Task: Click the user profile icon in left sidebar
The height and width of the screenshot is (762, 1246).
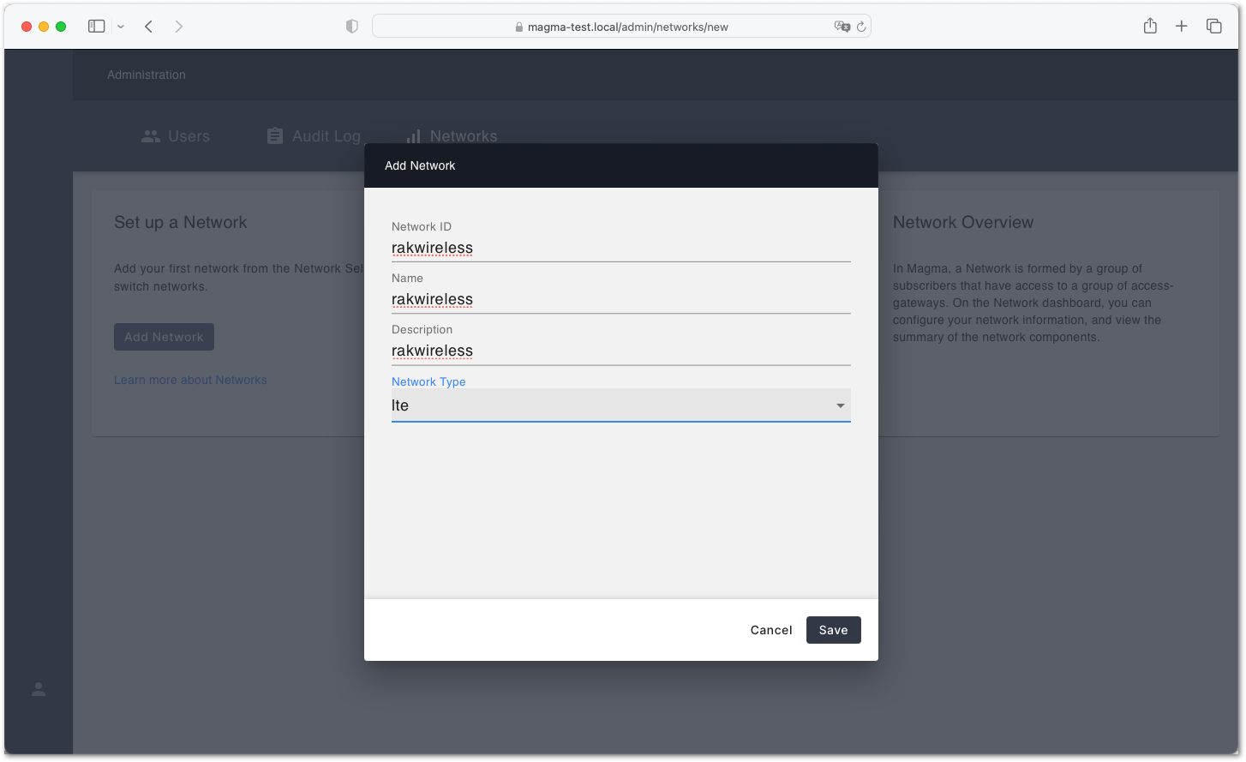Action: point(39,689)
